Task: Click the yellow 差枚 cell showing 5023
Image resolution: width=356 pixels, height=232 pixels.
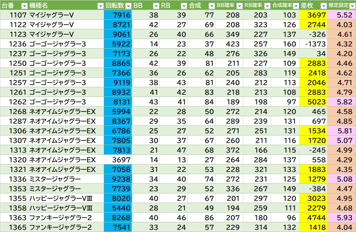Action: 313,102
